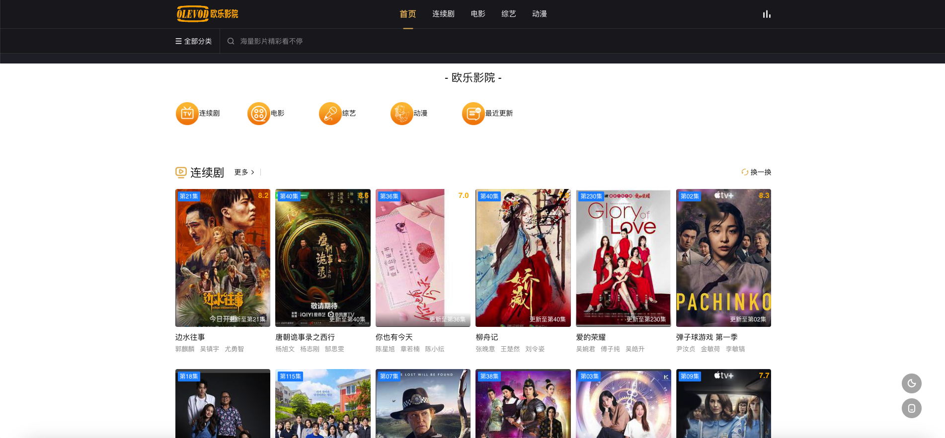
Task: Open the 边水往事 poster thumbnail
Action: pyautogui.click(x=223, y=258)
